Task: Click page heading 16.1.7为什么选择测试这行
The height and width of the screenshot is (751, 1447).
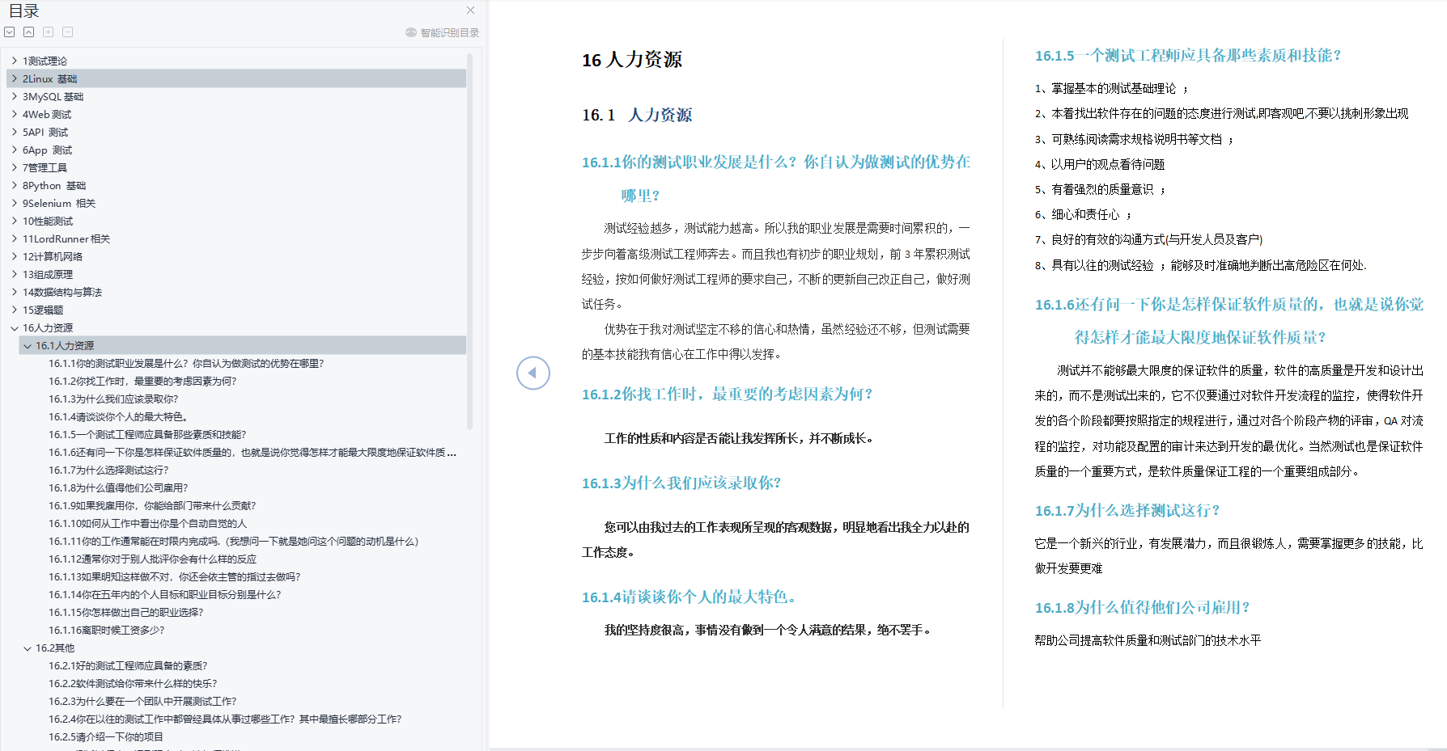Action: 1127,511
